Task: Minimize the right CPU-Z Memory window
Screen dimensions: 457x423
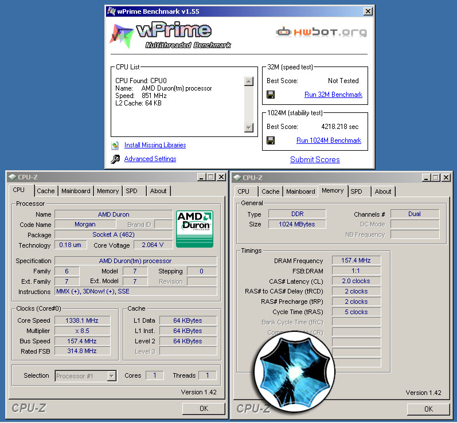Action: coord(426,178)
